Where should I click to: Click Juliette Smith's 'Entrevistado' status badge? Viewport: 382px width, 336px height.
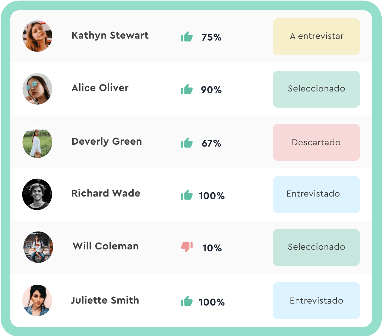[316, 301]
